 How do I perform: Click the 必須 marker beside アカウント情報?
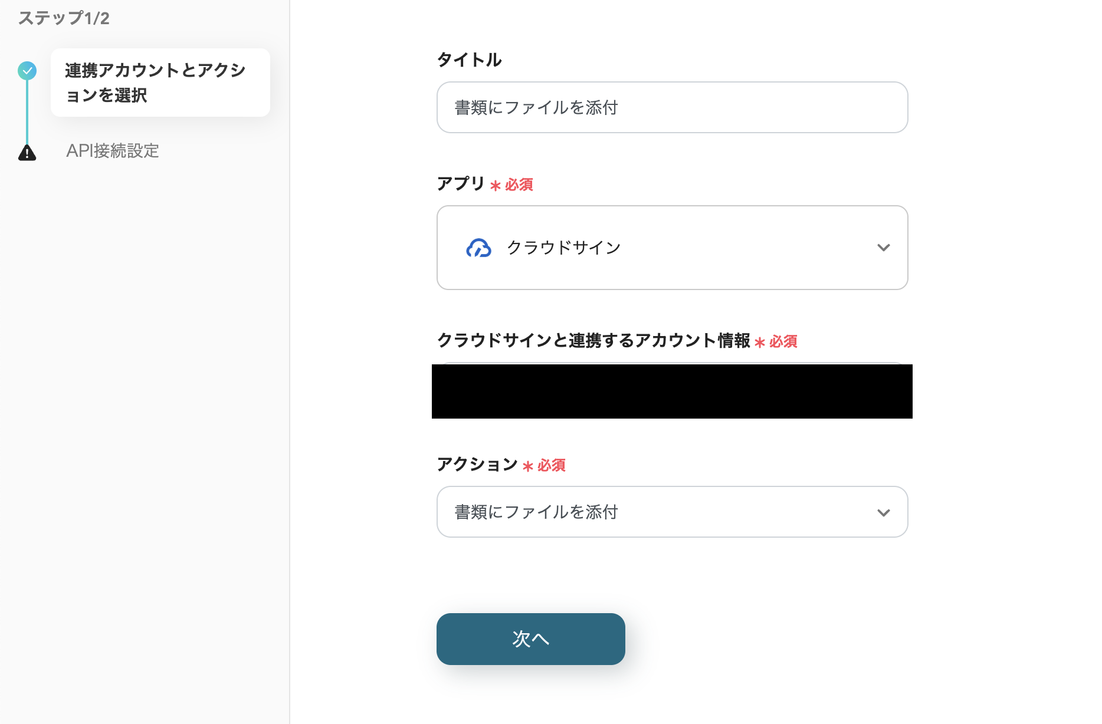point(783,342)
